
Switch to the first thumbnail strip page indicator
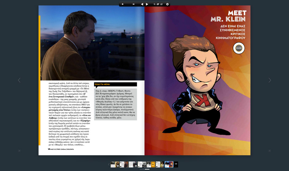(x=142, y=169)
